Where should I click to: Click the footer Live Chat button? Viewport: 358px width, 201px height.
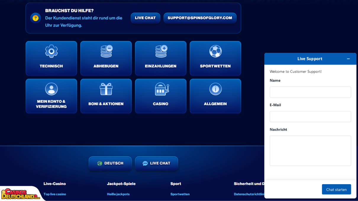pos(157,163)
